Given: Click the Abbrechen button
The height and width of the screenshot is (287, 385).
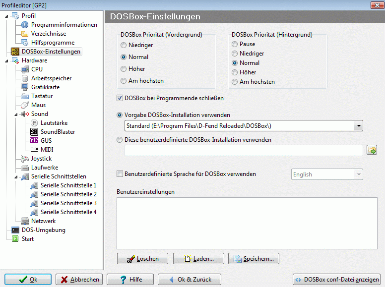Looking at the screenshot, I should point(79,280).
